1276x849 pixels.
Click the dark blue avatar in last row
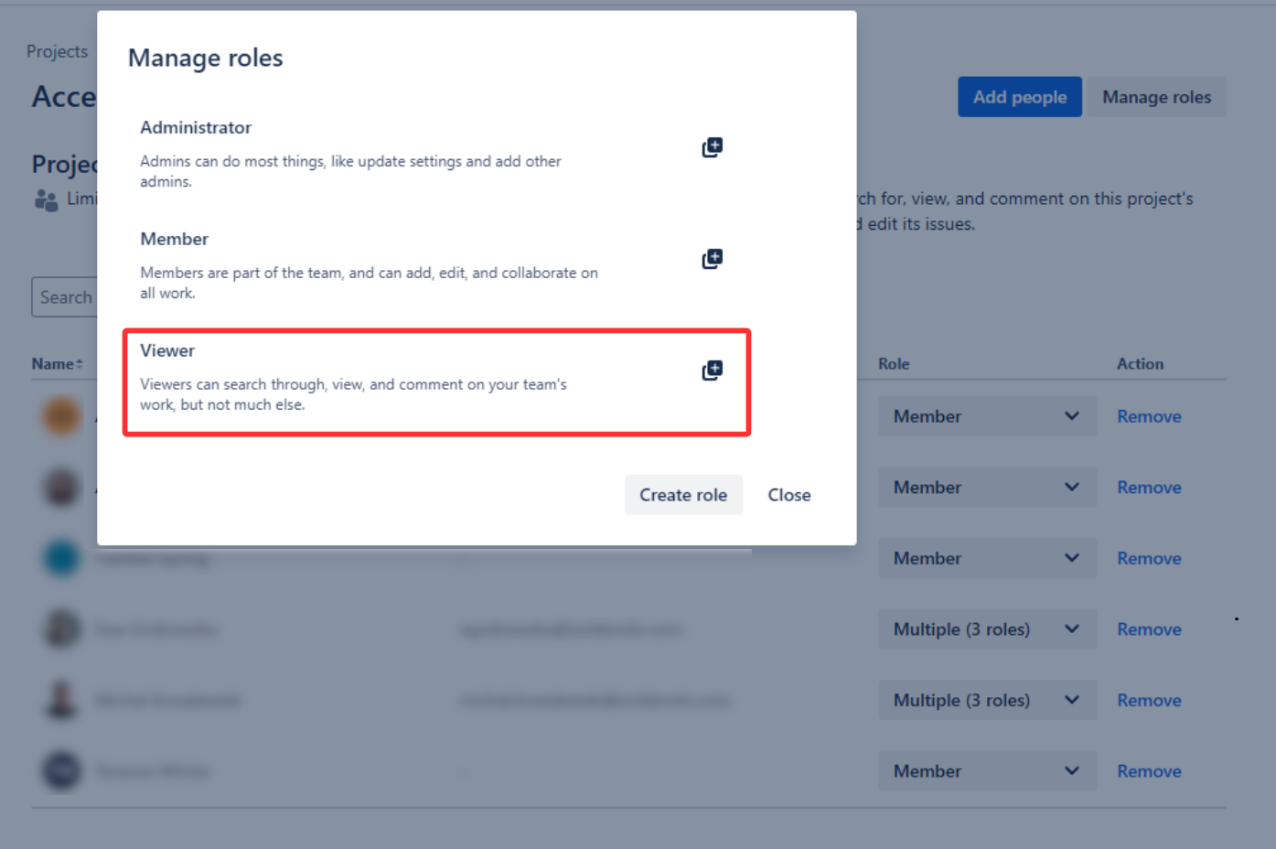[62, 771]
